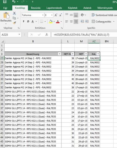Open the Borders icon in Betűtípus group
Viewport: 117px width, 148px height.
tap(41, 22)
